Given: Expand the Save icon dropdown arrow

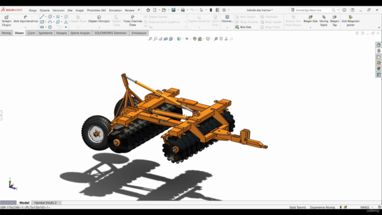Looking at the screenshot, I should (178, 10).
